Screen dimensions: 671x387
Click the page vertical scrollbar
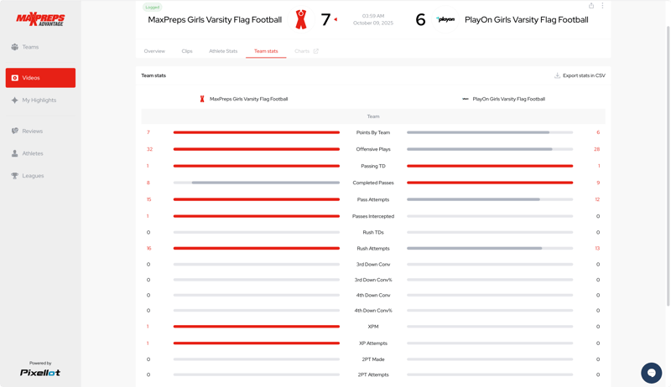[668, 166]
